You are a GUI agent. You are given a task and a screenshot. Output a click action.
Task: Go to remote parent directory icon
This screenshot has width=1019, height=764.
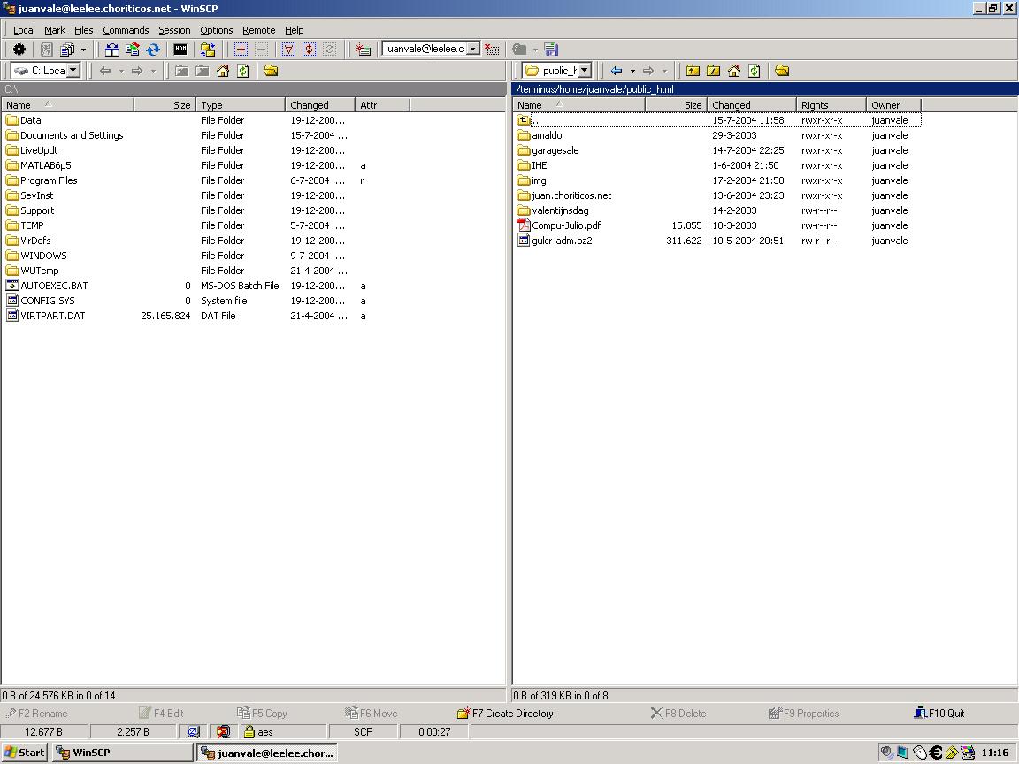point(693,71)
